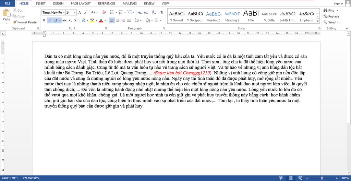Sort paragraphs alphabetically A to Z
This screenshot has height=181, width=351.
tap(154, 13)
